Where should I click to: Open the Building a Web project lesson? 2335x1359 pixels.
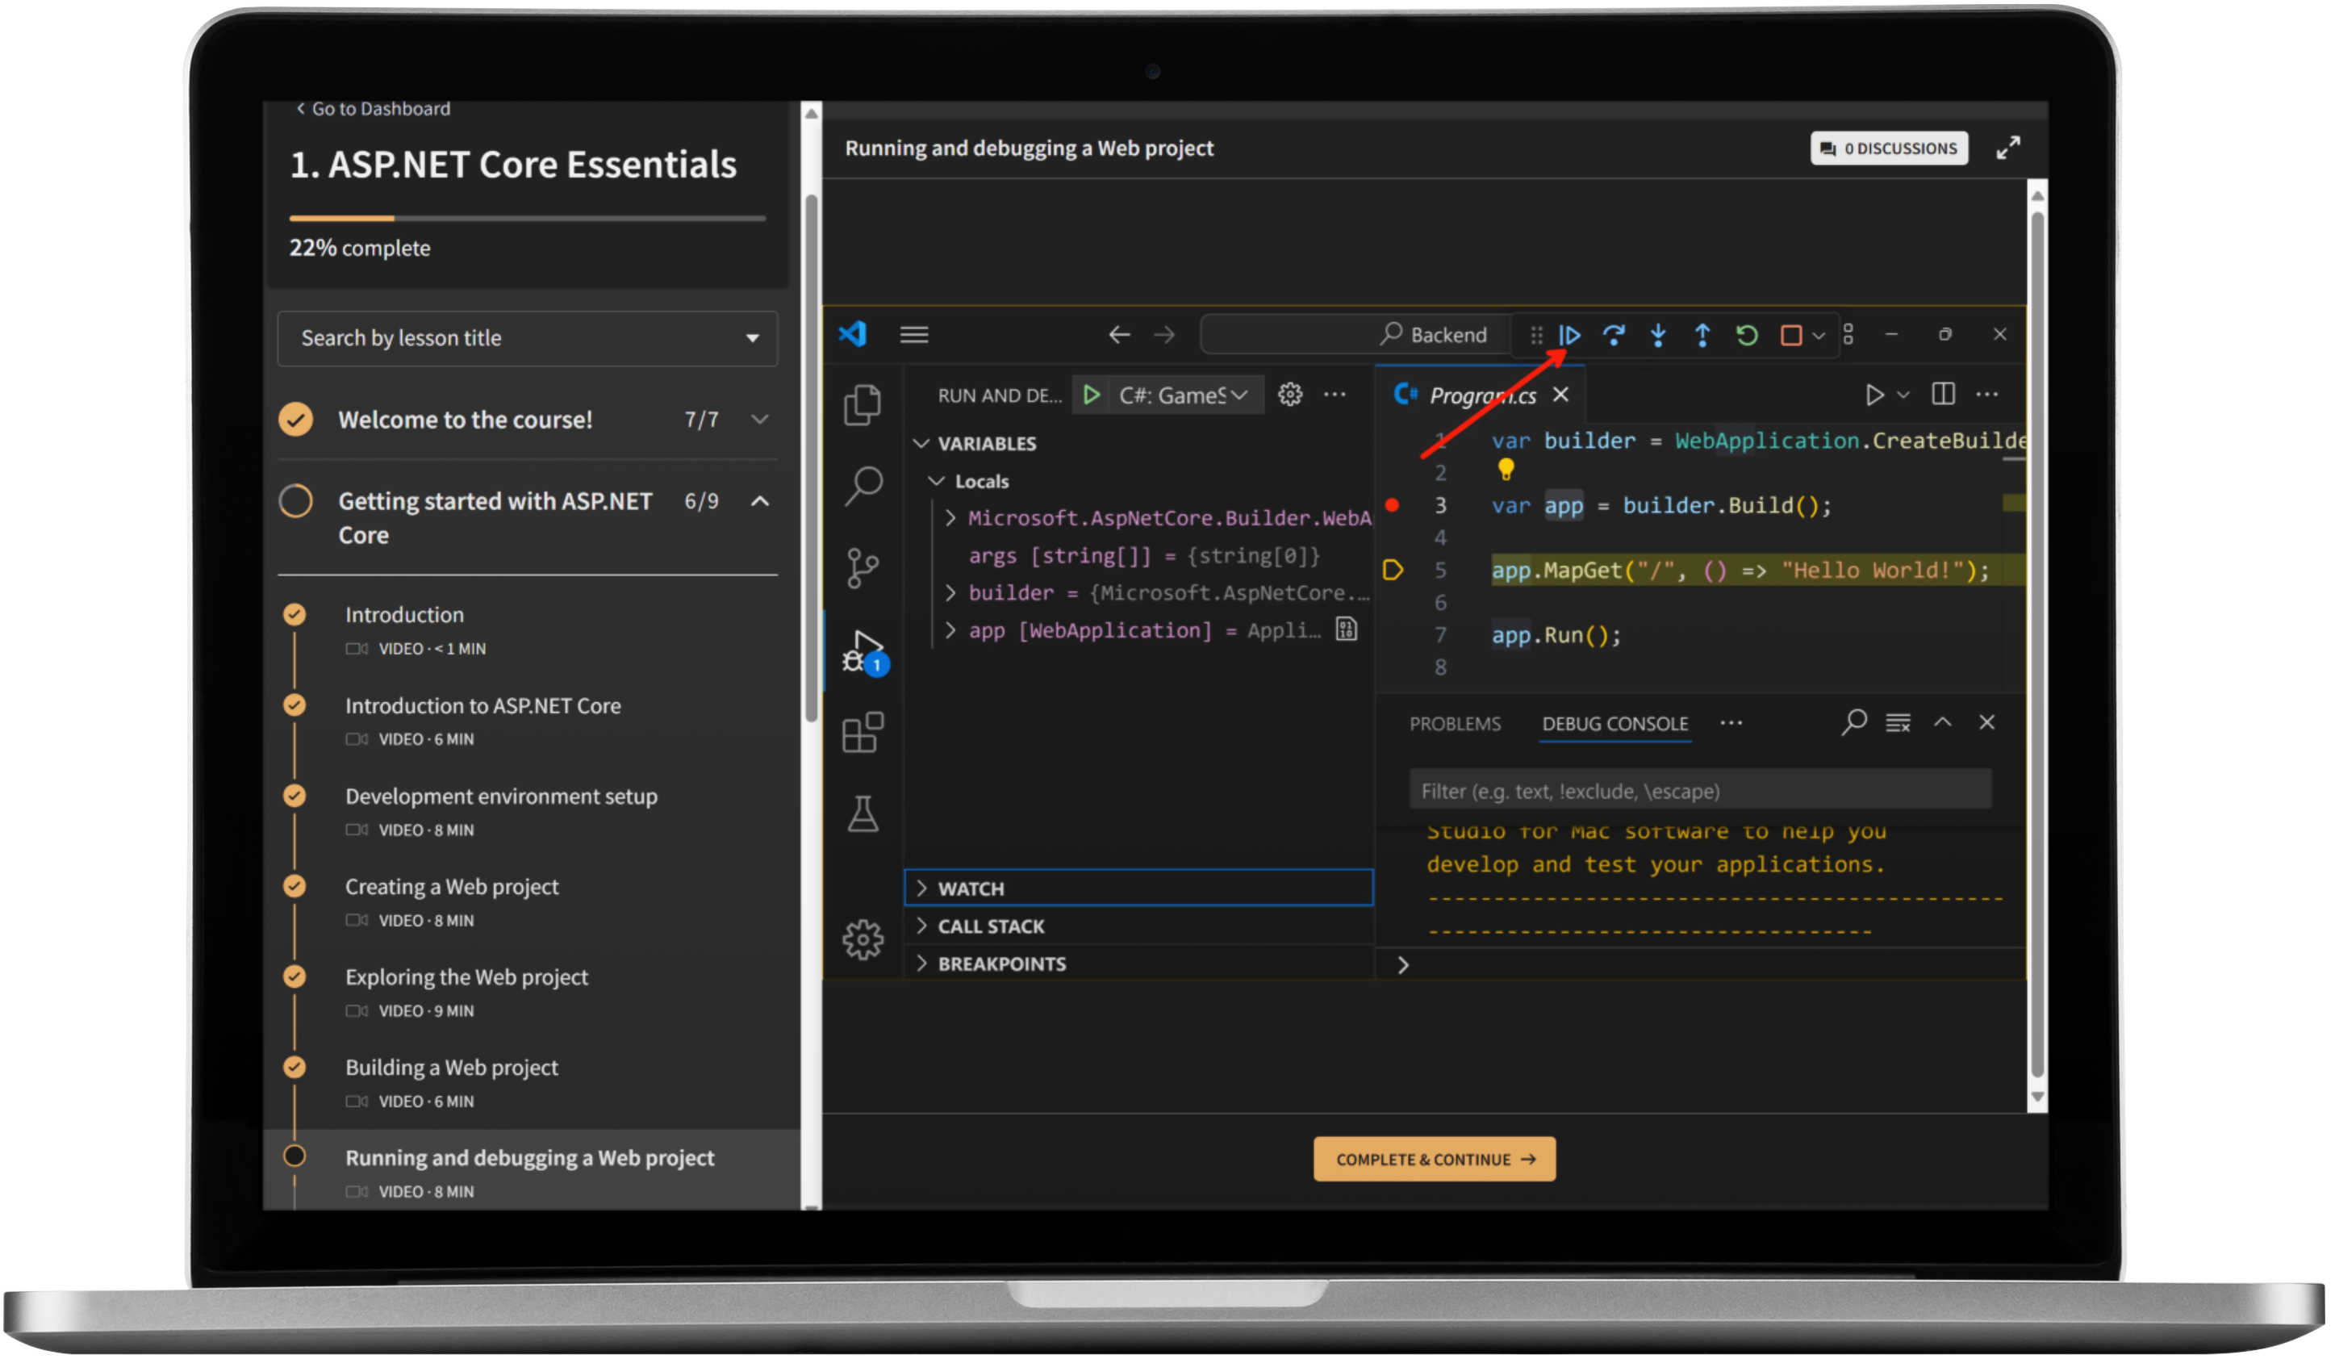(452, 1067)
